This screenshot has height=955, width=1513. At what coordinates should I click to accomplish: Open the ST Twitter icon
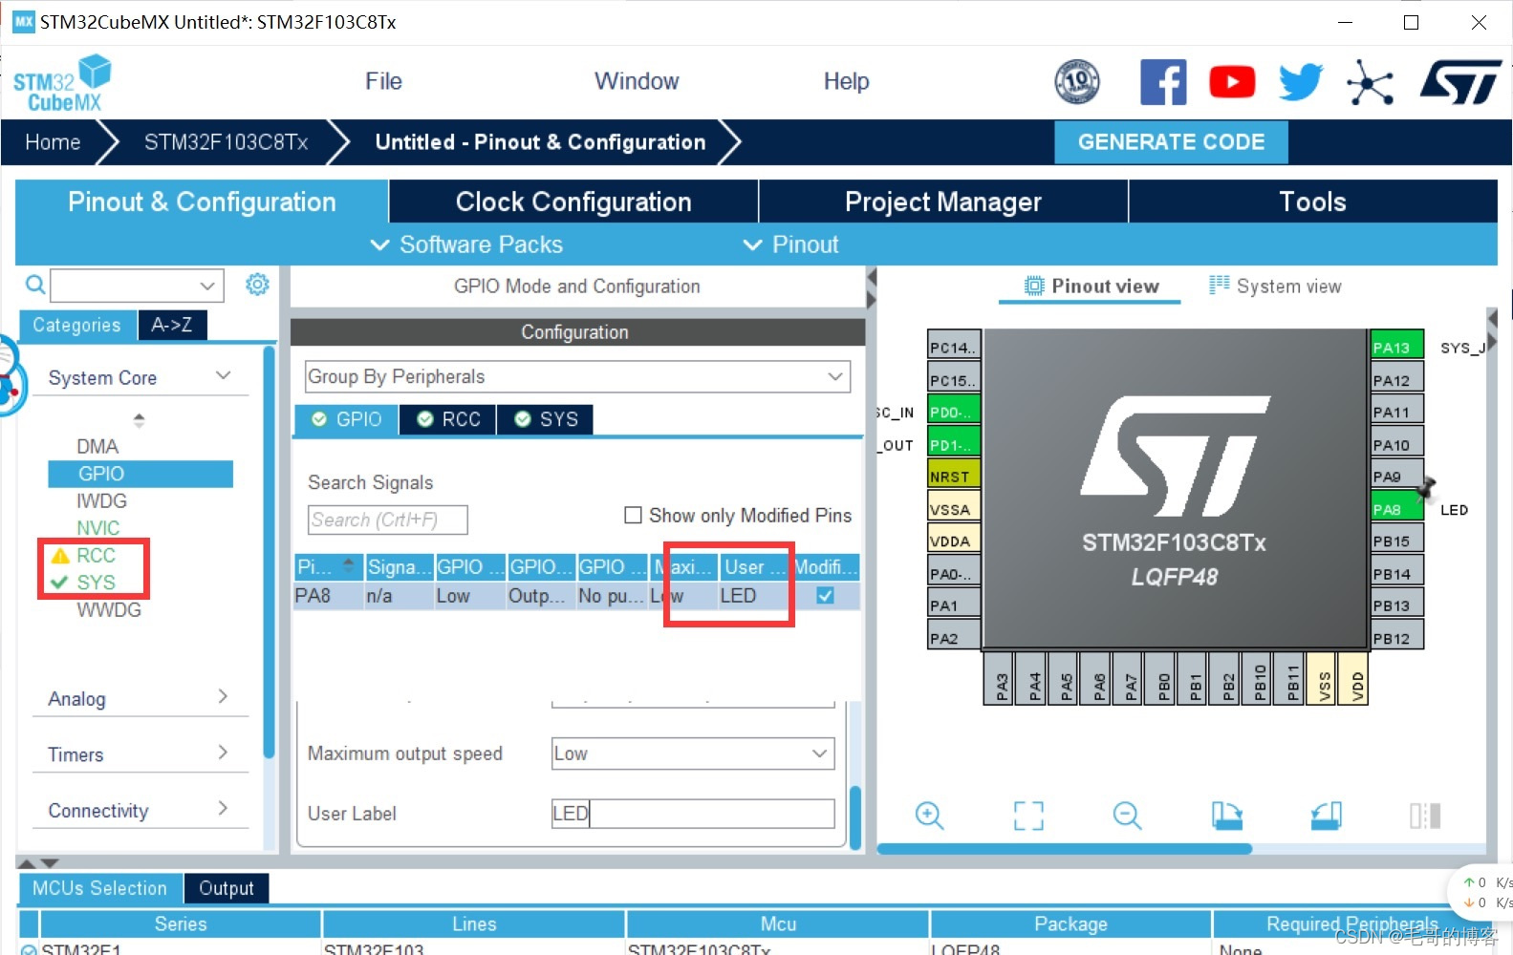(1301, 82)
